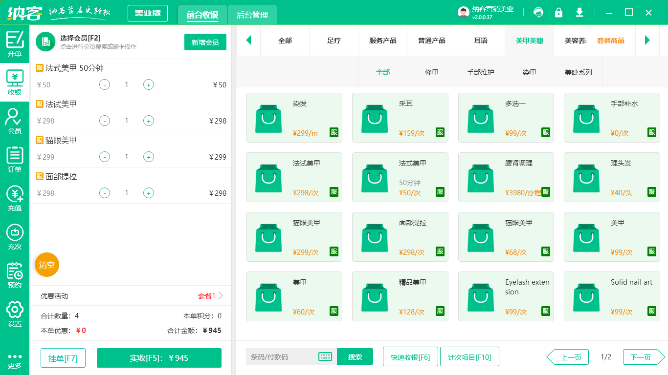Decrease quantity of 法试美甲 in cart
Viewport: 668px width, 375px height.
tap(105, 121)
